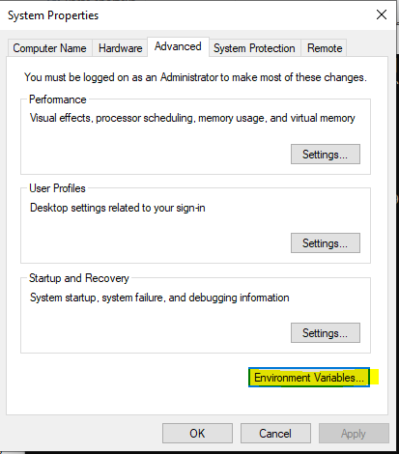Confirm with the OK button
399x454 pixels.
click(197, 434)
